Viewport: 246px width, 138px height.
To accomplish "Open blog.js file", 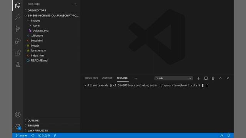I will pos(52,46).
